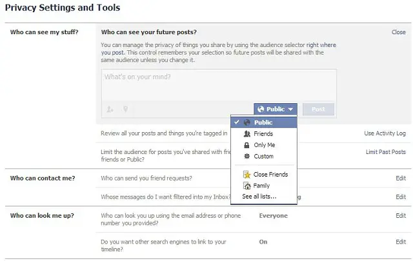Click the Custom gear icon
The height and width of the screenshot is (261, 413).
click(x=247, y=156)
